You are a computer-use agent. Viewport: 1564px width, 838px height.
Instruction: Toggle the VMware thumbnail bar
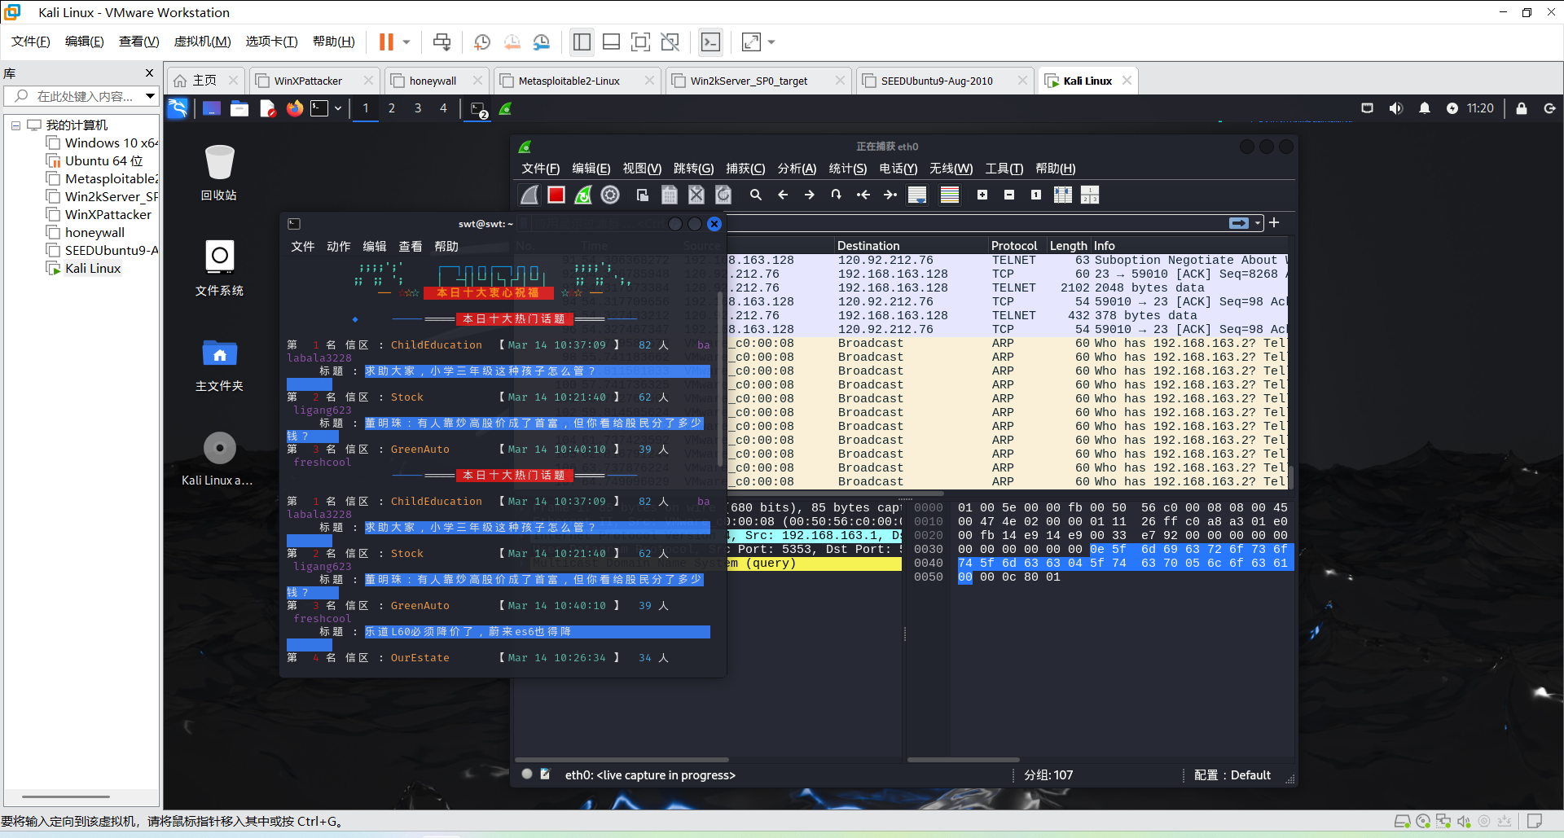(x=611, y=42)
